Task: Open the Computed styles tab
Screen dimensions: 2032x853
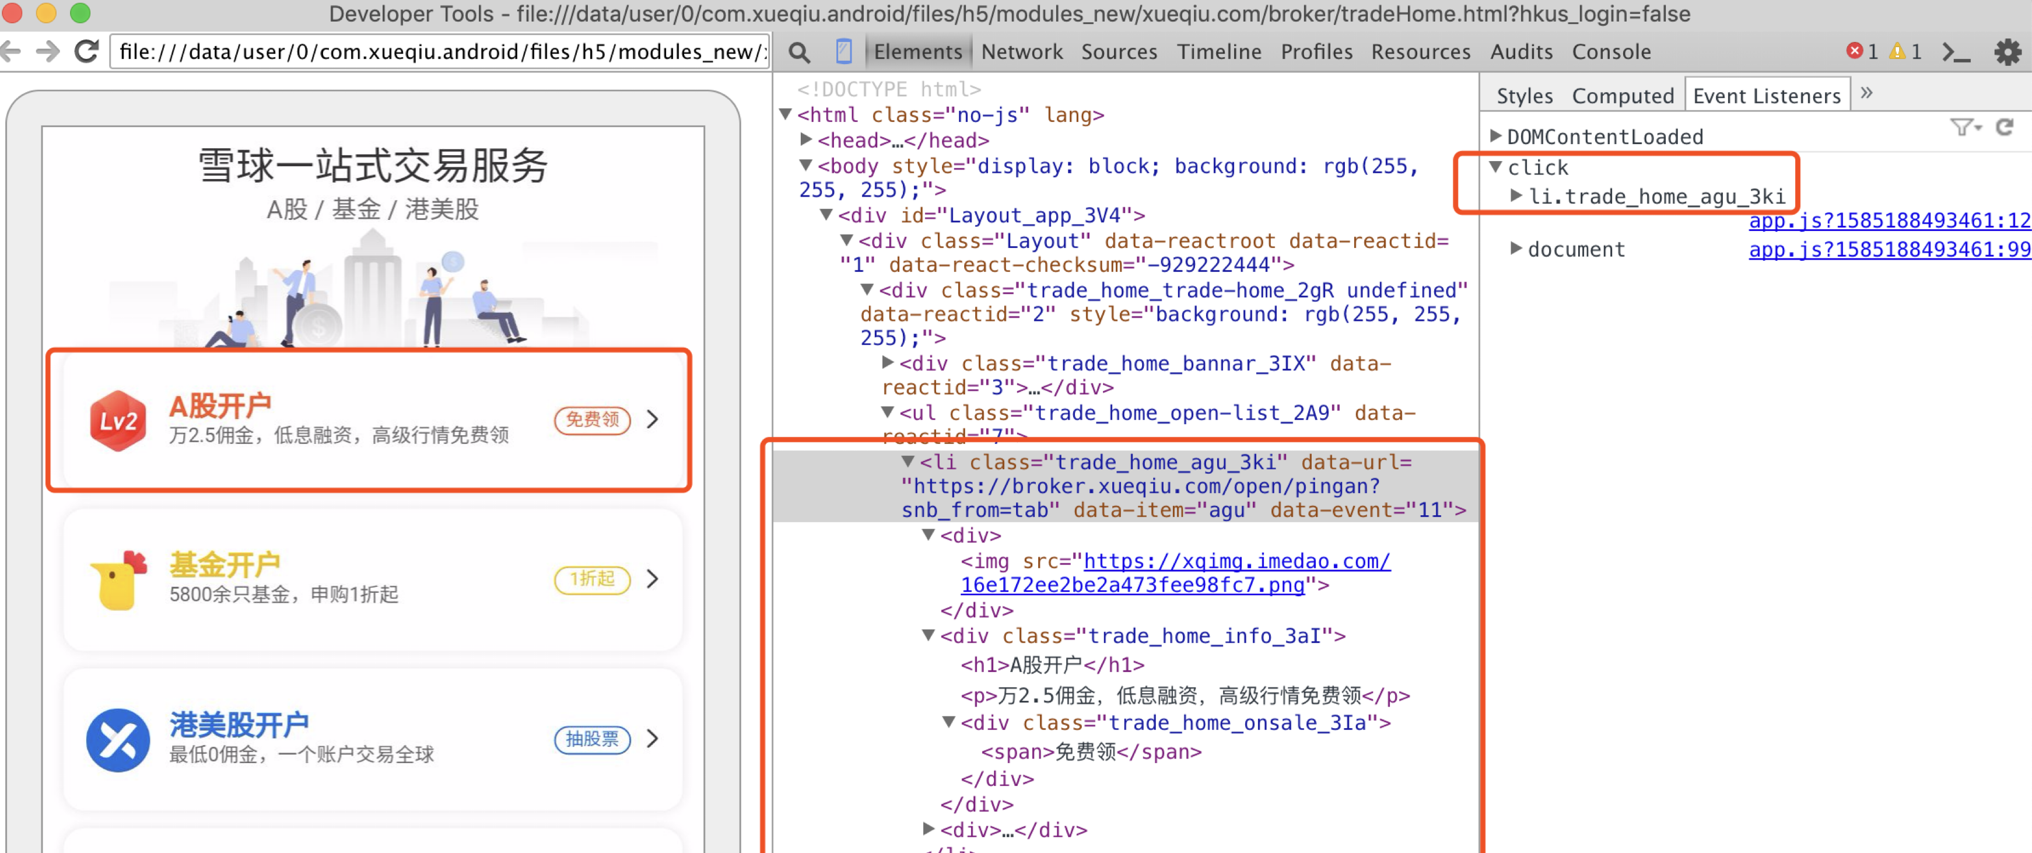Action: point(1622,96)
